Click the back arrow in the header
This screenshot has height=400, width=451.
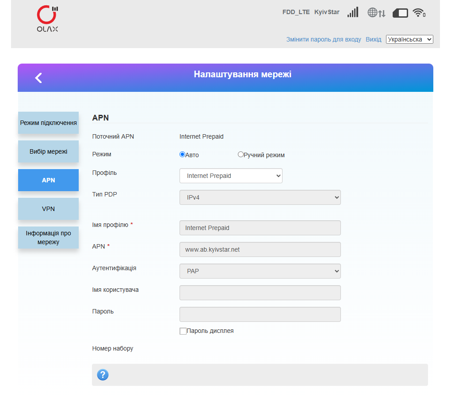[x=38, y=78]
